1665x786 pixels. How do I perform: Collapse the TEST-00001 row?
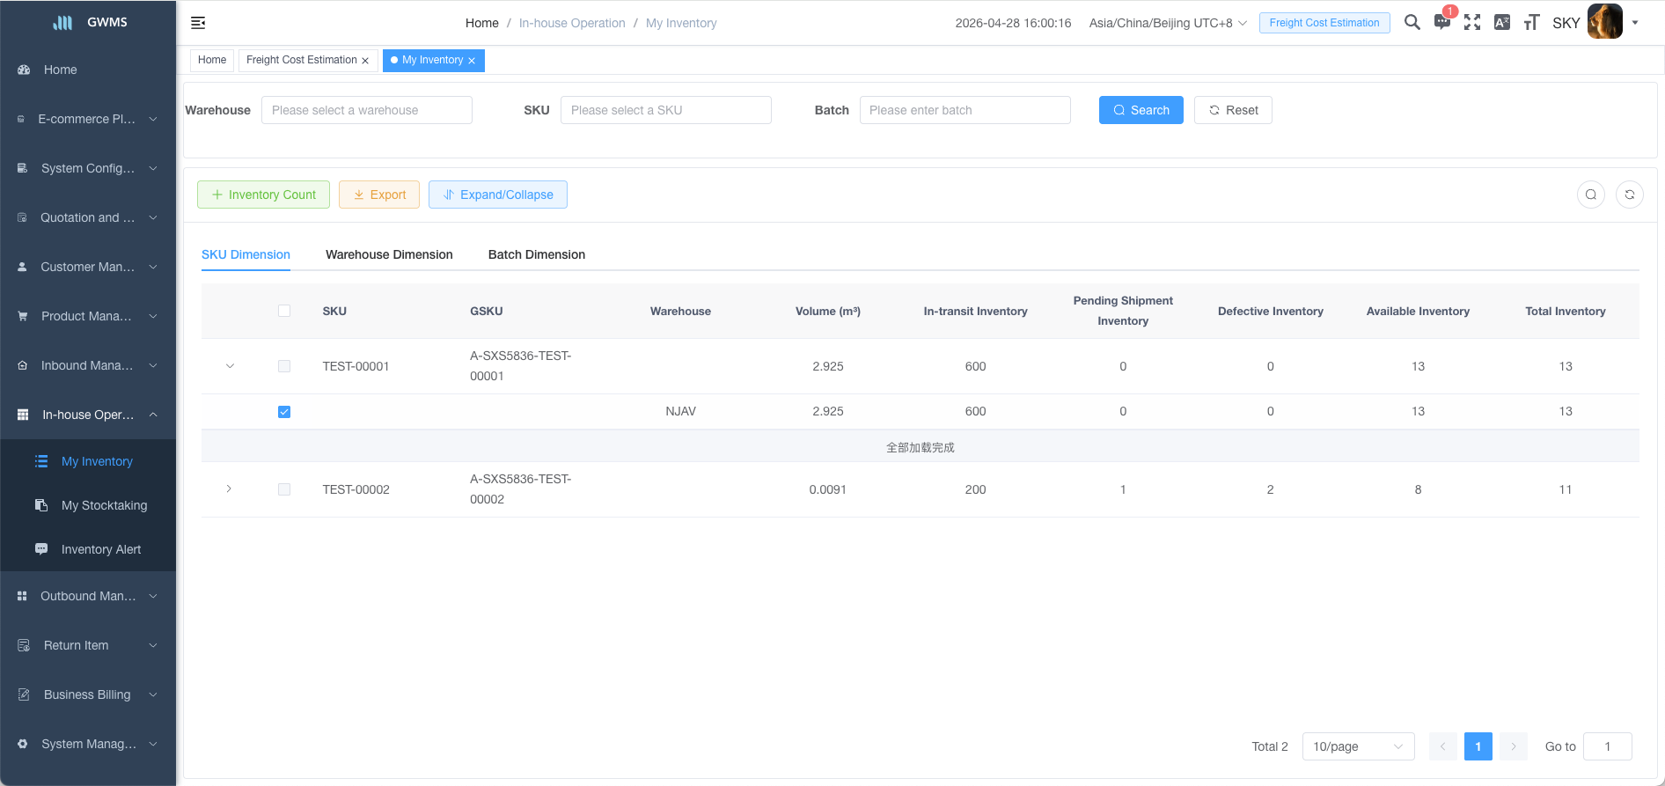[x=230, y=366]
